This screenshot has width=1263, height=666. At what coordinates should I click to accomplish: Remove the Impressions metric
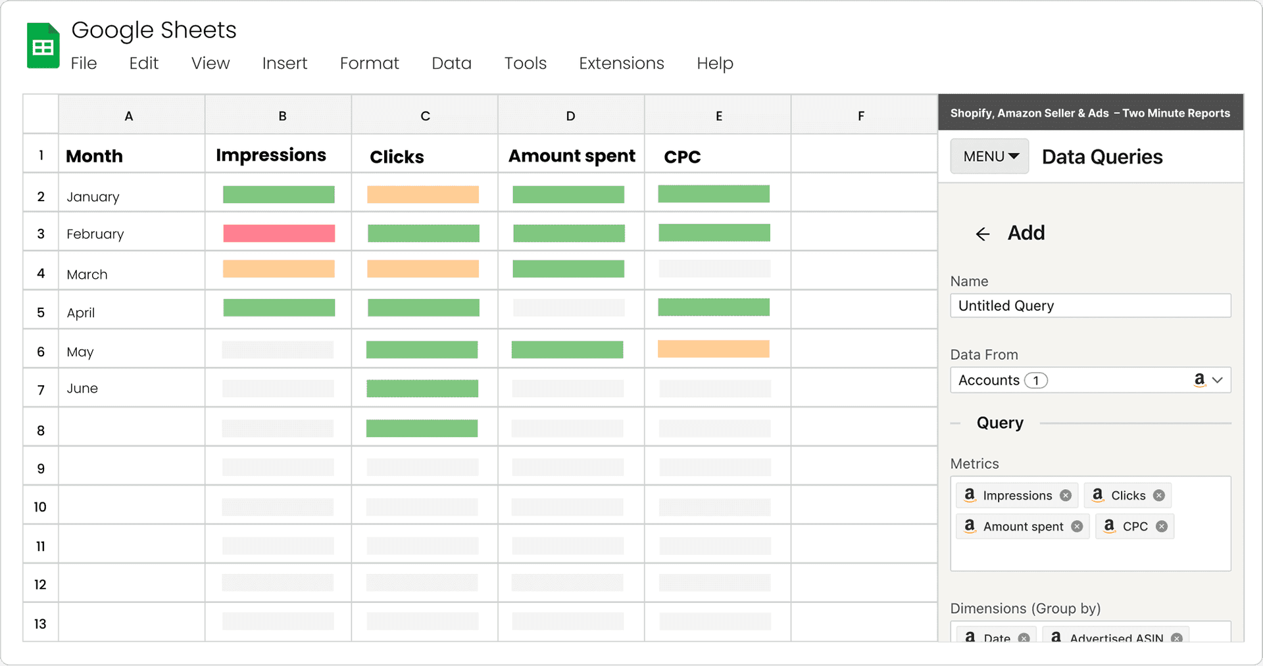point(1066,495)
